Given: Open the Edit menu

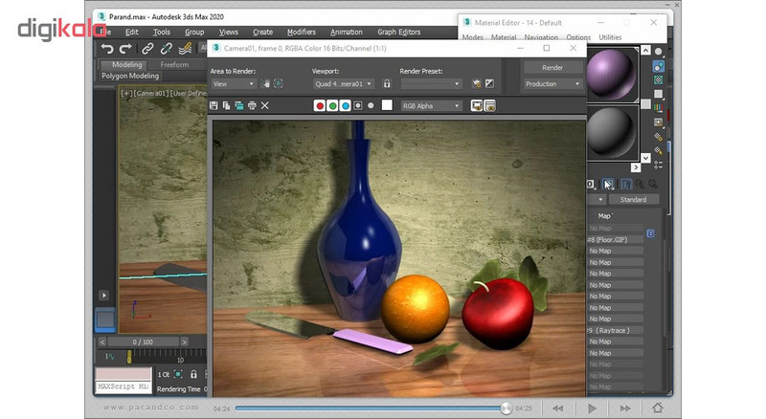Looking at the screenshot, I should pos(132,32).
